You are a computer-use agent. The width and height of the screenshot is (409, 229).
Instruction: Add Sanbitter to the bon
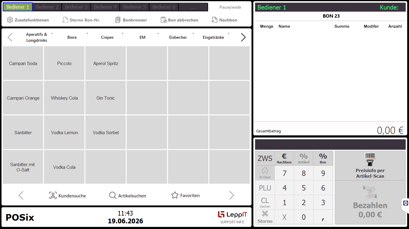pyautogui.click(x=23, y=132)
